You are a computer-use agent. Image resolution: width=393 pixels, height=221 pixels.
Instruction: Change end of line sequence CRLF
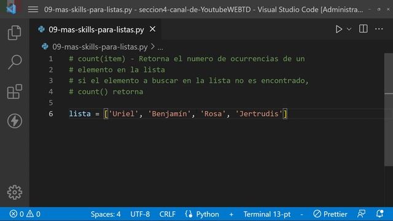167,214
